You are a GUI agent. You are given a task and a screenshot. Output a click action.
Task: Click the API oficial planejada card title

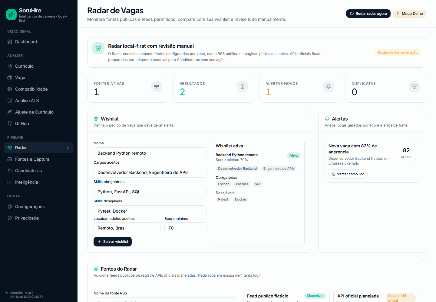point(358,296)
